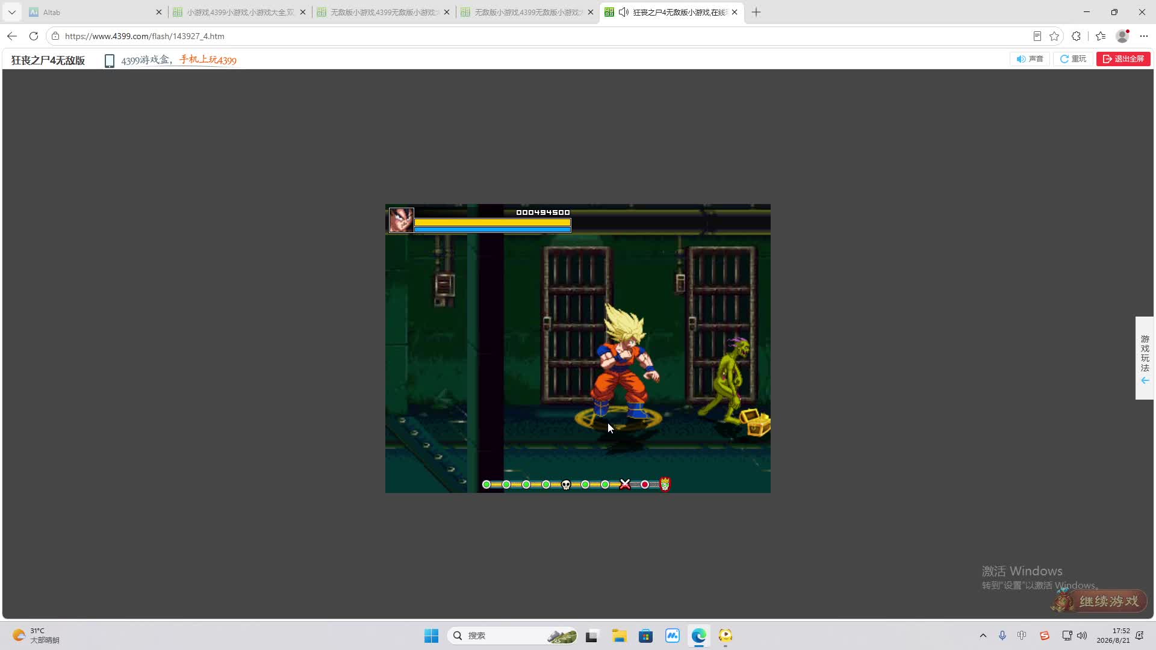
Task: Open network settings tray icon
Action: (1067, 636)
